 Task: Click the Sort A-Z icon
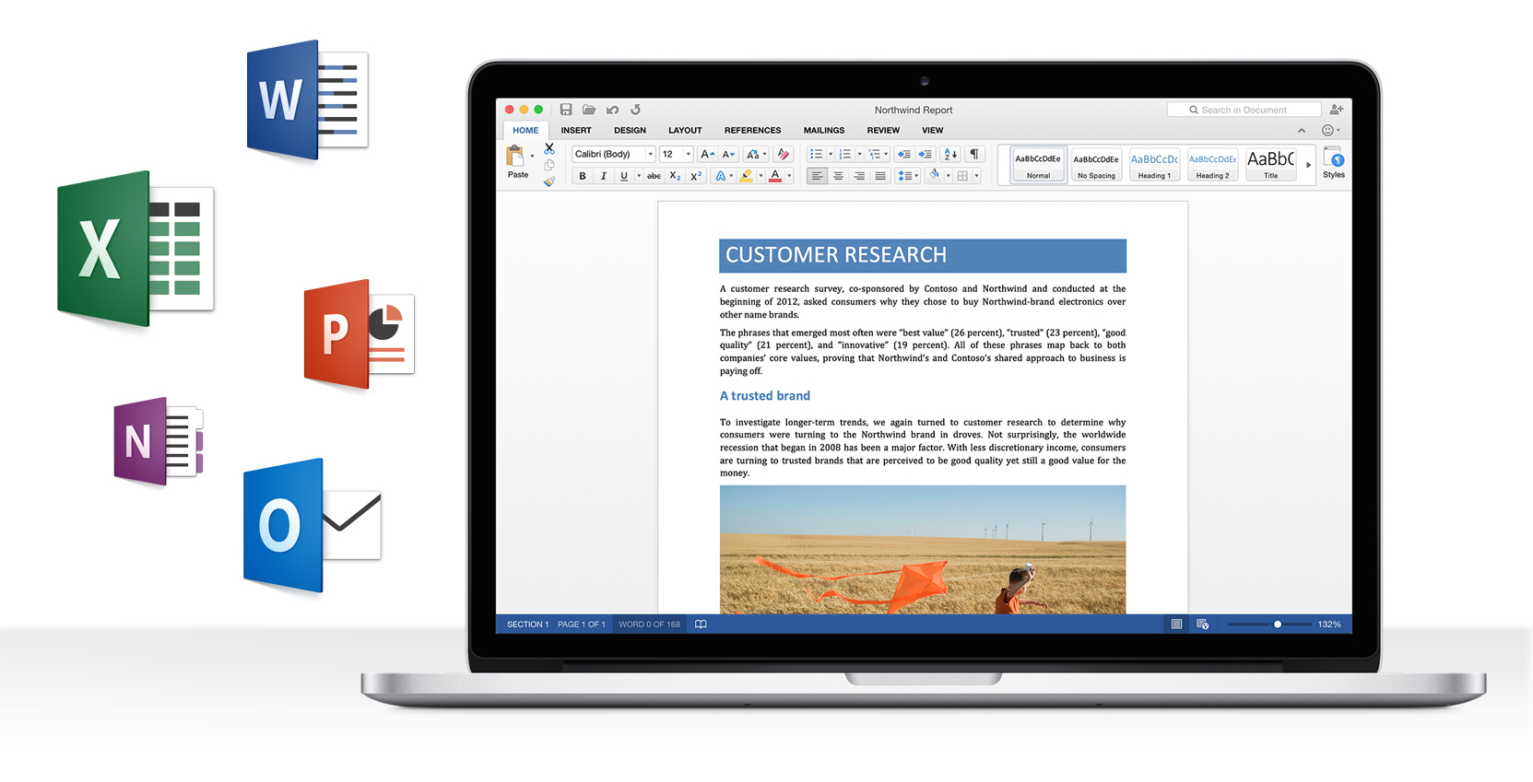point(950,155)
